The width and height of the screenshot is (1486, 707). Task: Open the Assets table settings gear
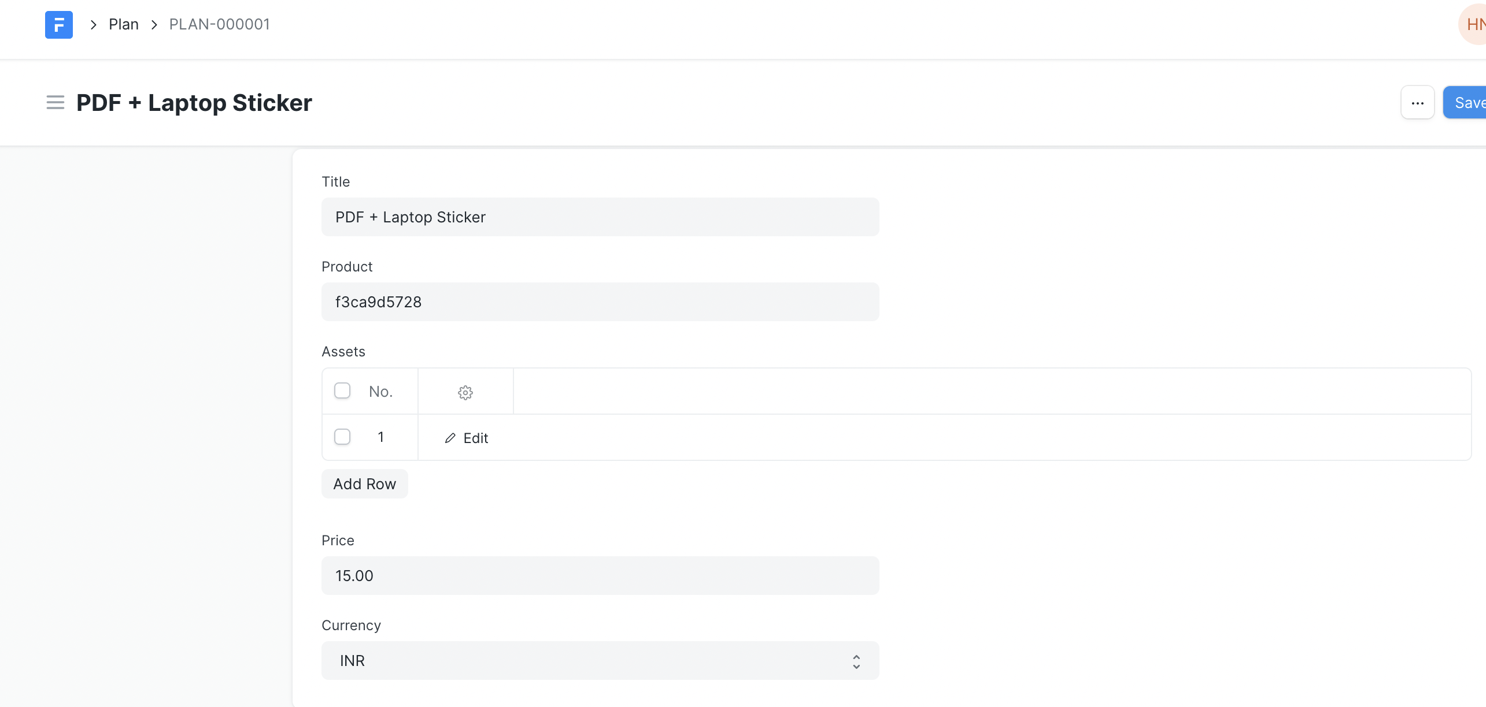(x=465, y=392)
